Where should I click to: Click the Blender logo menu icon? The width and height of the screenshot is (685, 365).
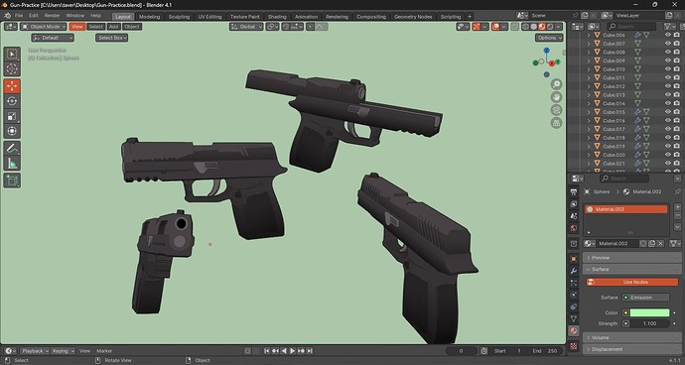click(7, 16)
